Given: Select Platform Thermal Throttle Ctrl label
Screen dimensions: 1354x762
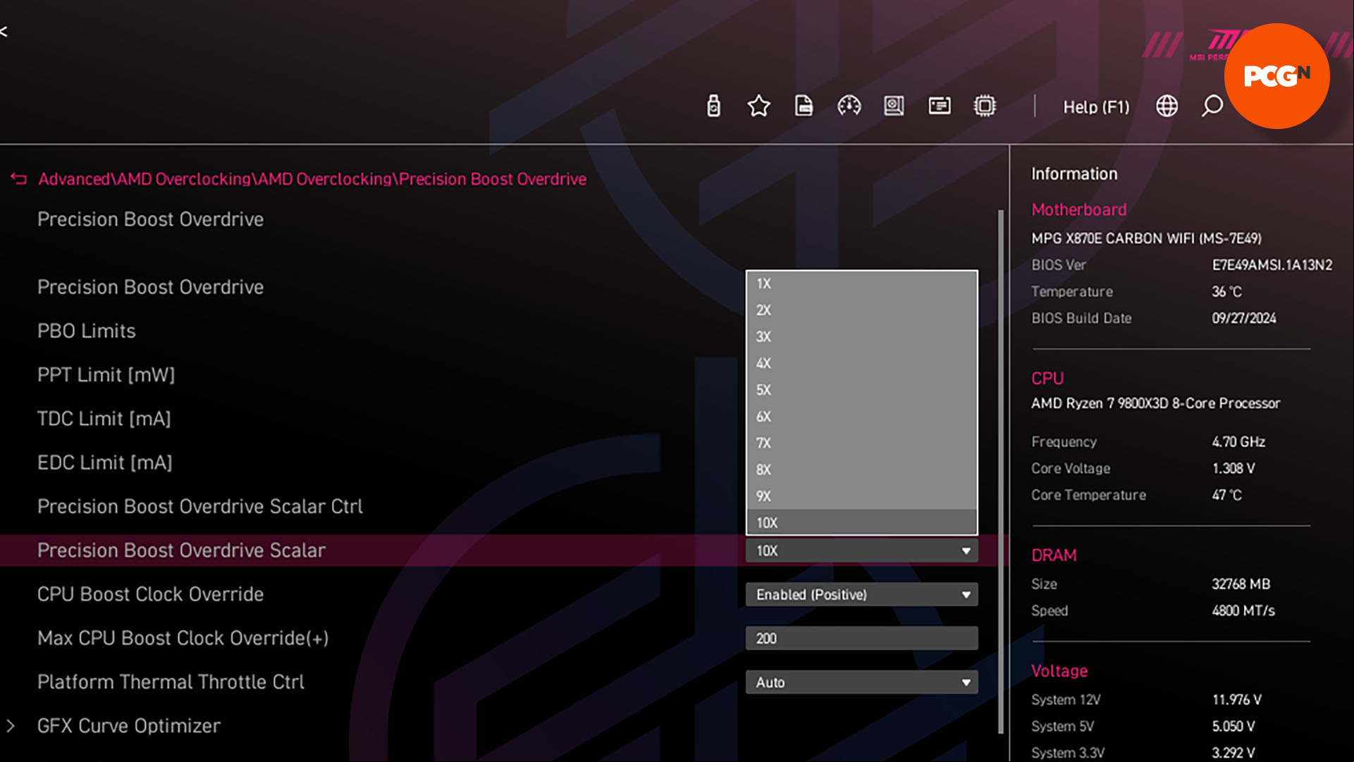Looking at the screenshot, I should [x=171, y=682].
